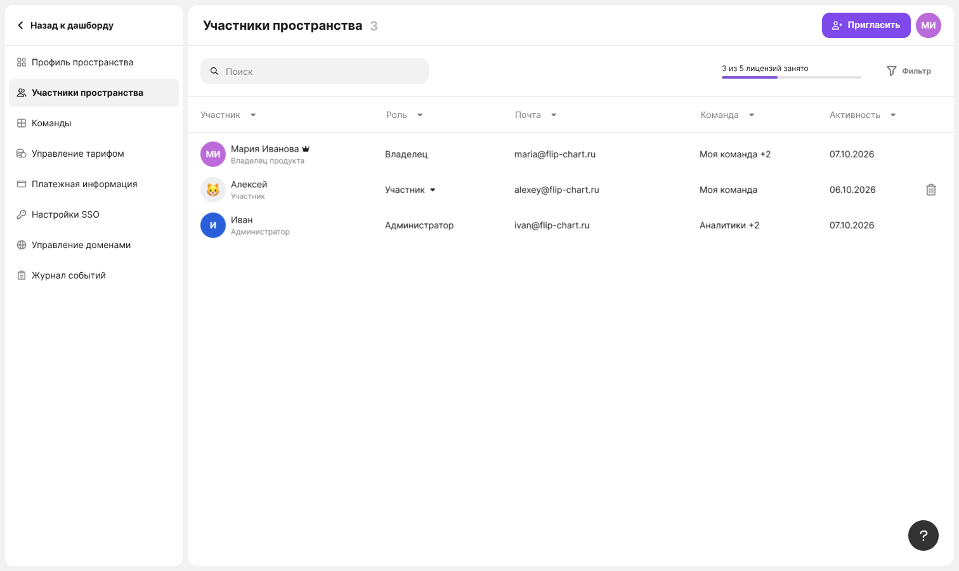
Task: Change Алексей's role via Участник dropdown
Action: [410, 190]
